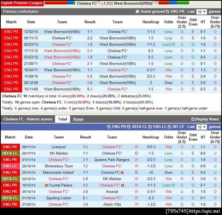Open West Bromwich(WBA) team in 12/02/14 row
Image resolution: width=222 pixels, height=215 pixels.
click(x=62, y=32)
